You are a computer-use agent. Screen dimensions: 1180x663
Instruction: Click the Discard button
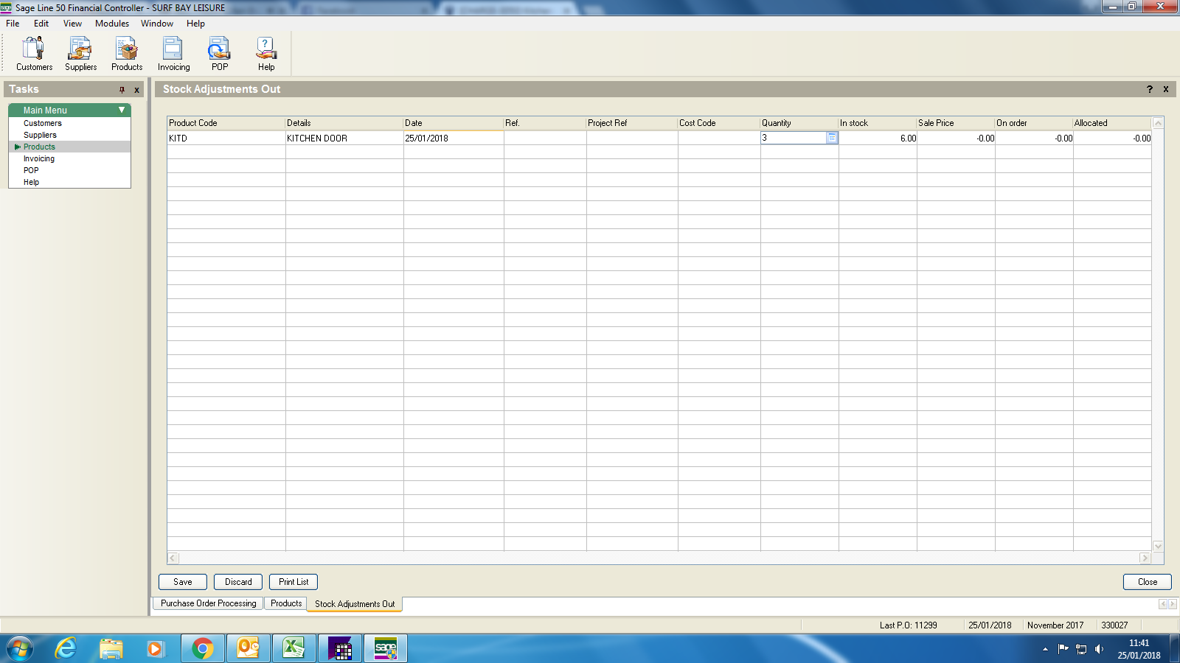[x=238, y=582]
